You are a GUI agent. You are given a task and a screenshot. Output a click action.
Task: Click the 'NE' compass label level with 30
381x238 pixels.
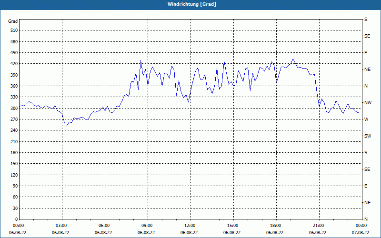[x=367, y=203]
